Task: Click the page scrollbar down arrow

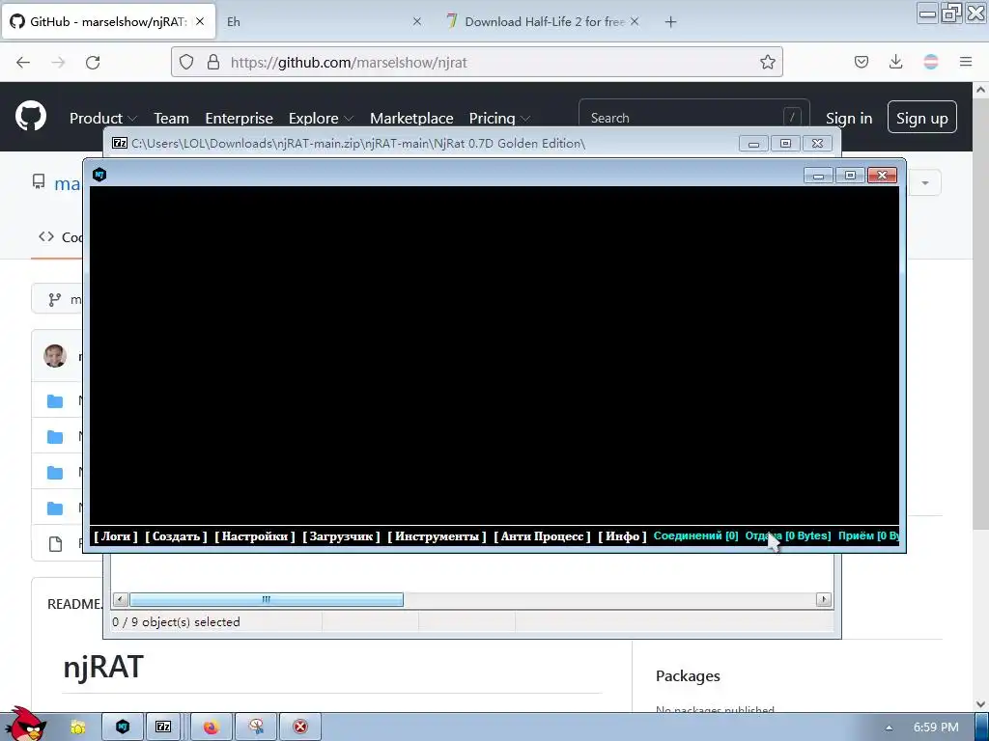Action: click(980, 703)
